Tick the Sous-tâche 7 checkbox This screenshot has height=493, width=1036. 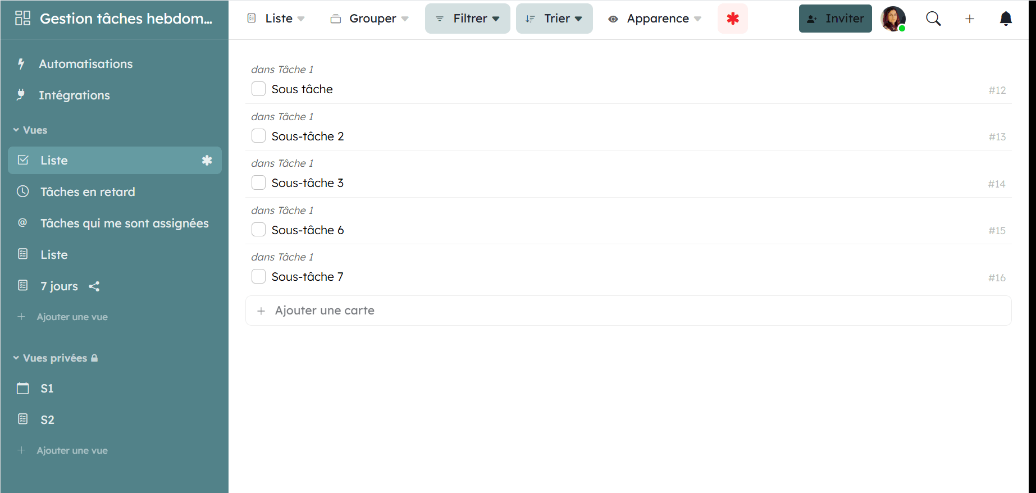(x=258, y=277)
